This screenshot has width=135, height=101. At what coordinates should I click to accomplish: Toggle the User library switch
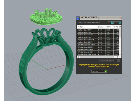coord(118,23)
